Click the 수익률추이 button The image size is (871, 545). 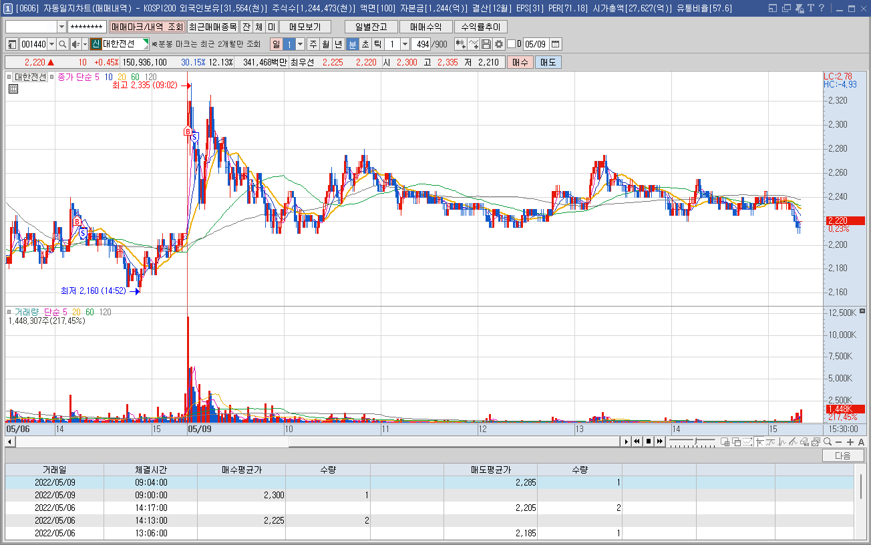pyautogui.click(x=480, y=27)
